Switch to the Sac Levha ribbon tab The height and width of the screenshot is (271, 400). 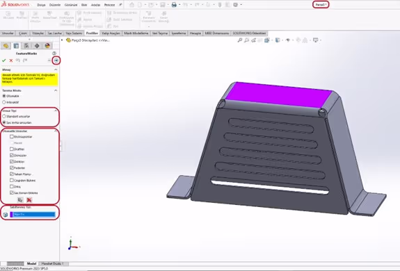[54, 33]
